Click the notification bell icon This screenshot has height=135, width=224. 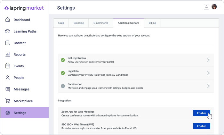pos(206,7)
